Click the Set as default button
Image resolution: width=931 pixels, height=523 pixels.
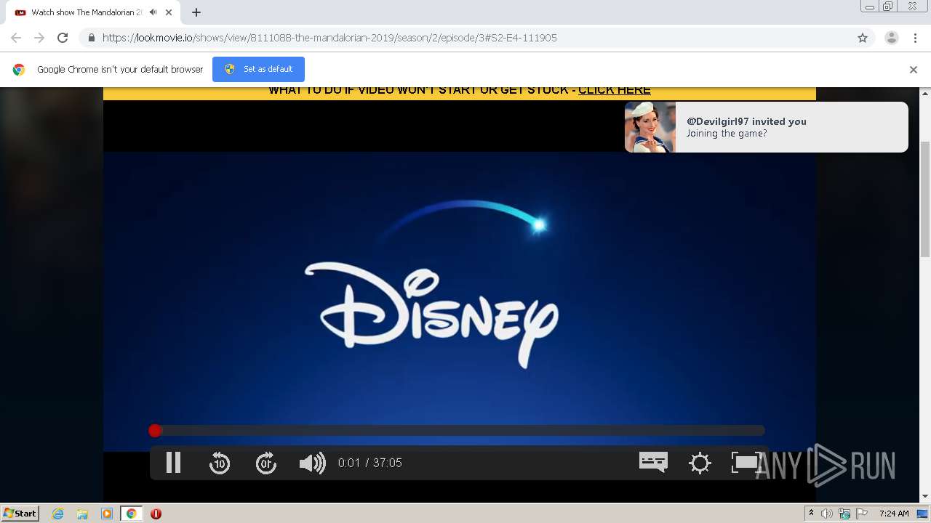click(x=258, y=69)
